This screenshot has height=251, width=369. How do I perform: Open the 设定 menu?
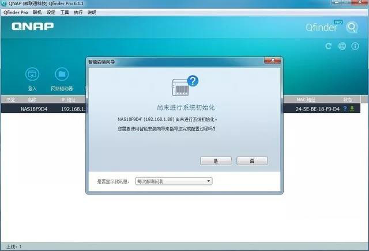pyautogui.click(x=51, y=13)
